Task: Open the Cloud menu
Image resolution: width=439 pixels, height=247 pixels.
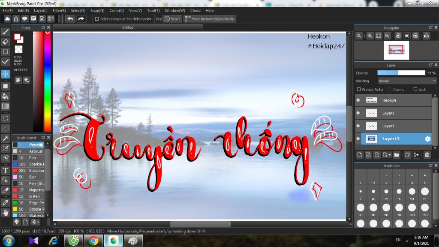Action: (x=195, y=11)
